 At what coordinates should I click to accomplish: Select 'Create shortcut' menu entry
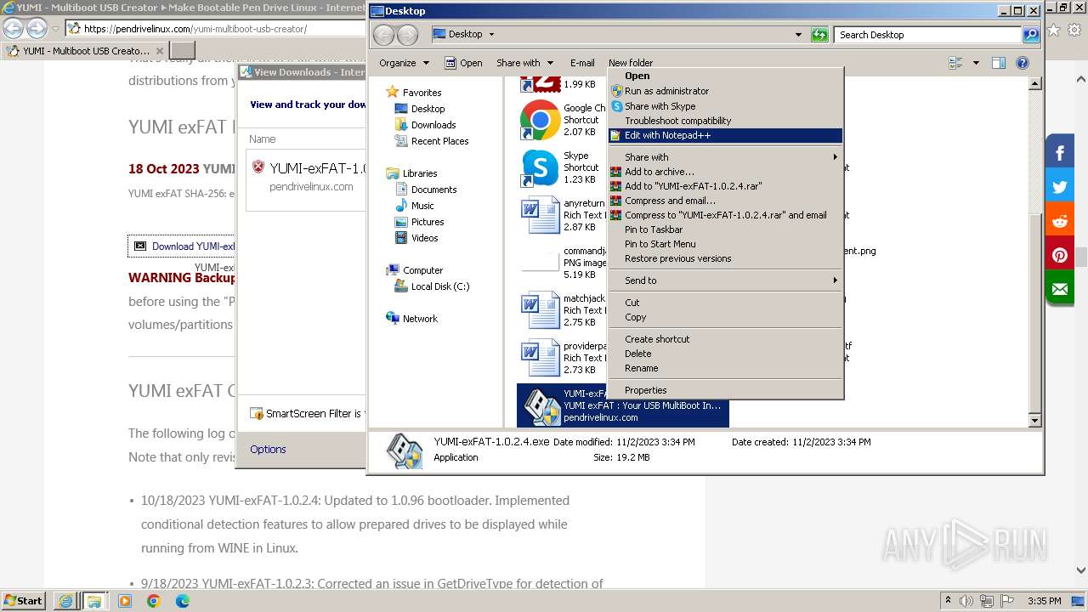(x=725, y=339)
